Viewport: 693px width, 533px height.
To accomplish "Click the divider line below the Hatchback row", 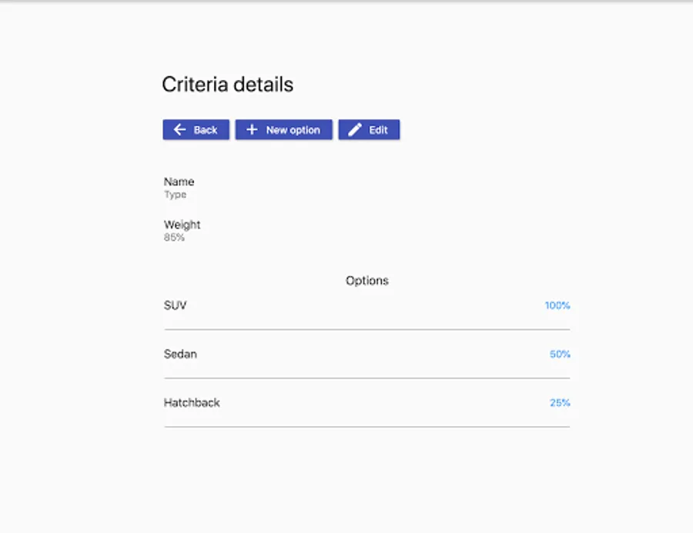I will coord(367,427).
